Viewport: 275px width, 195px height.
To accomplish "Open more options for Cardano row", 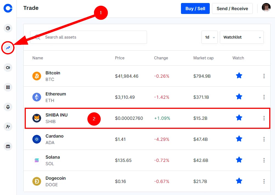I will pyautogui.click(x=264, y=139).
